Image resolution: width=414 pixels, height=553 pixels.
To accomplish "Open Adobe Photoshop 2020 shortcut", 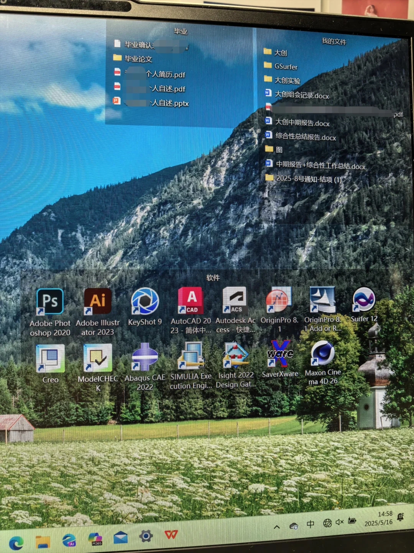I will pos(50,312).
